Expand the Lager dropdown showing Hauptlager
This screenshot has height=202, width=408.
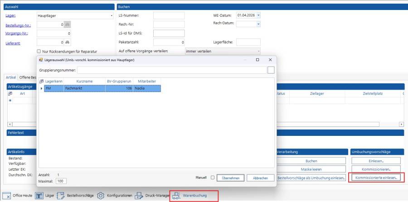coord(112,15)
